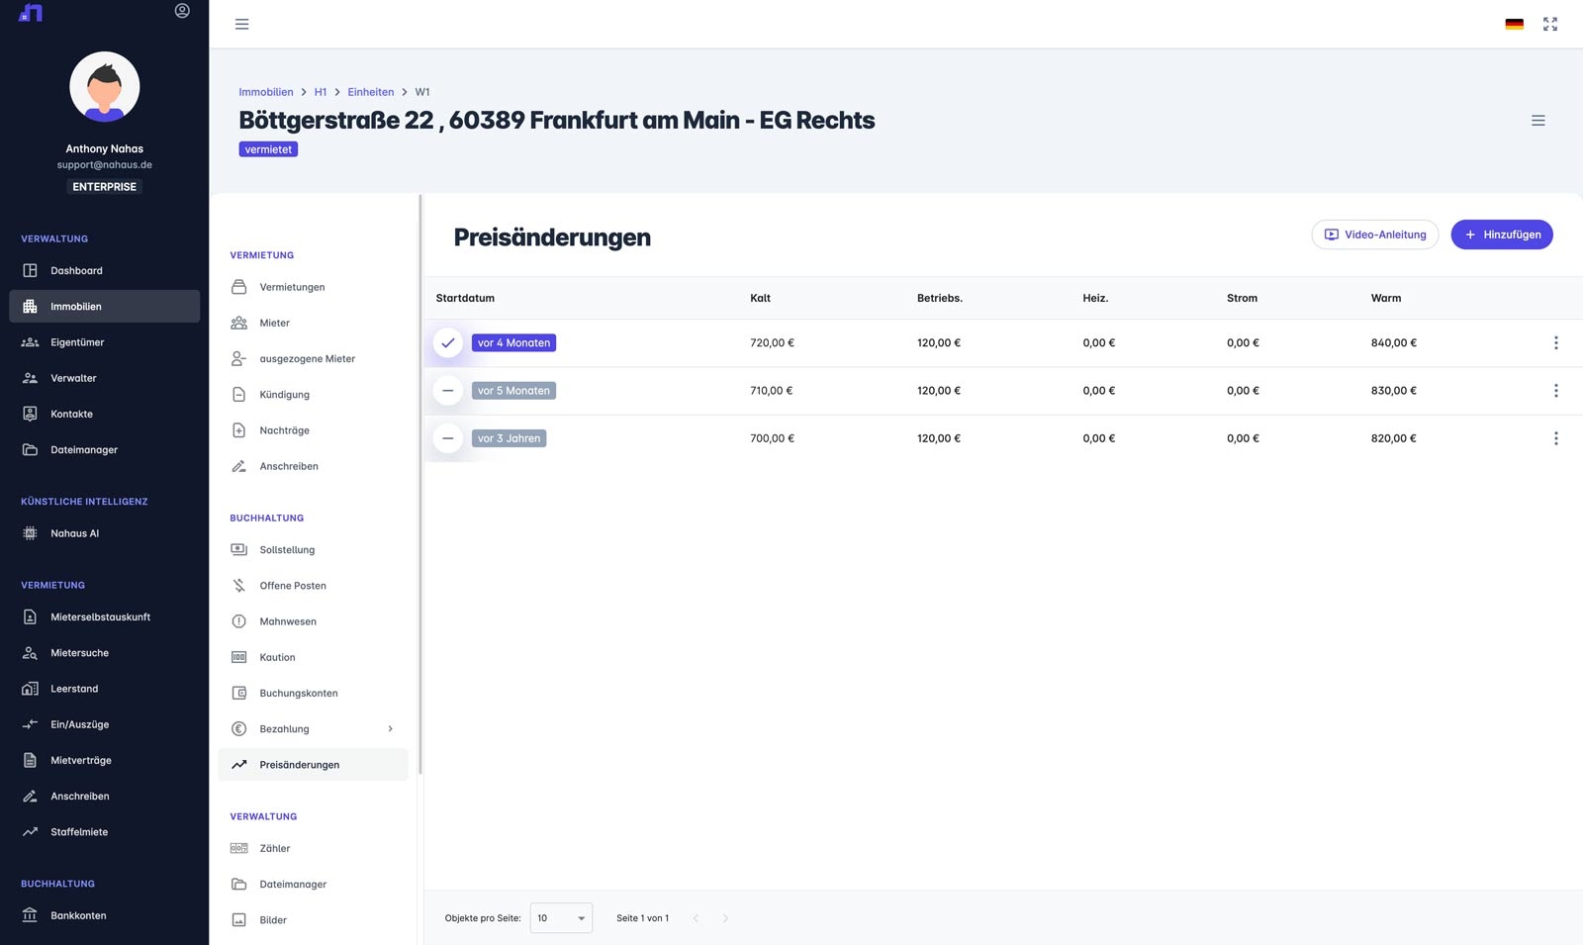Open the account profile icon in sidebar header

182,11
